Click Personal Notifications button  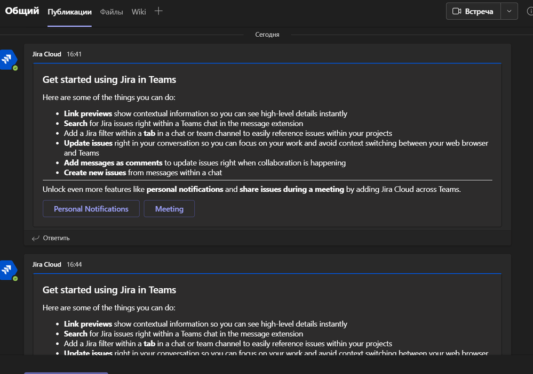pyautogui.click(x=91, y=209)
